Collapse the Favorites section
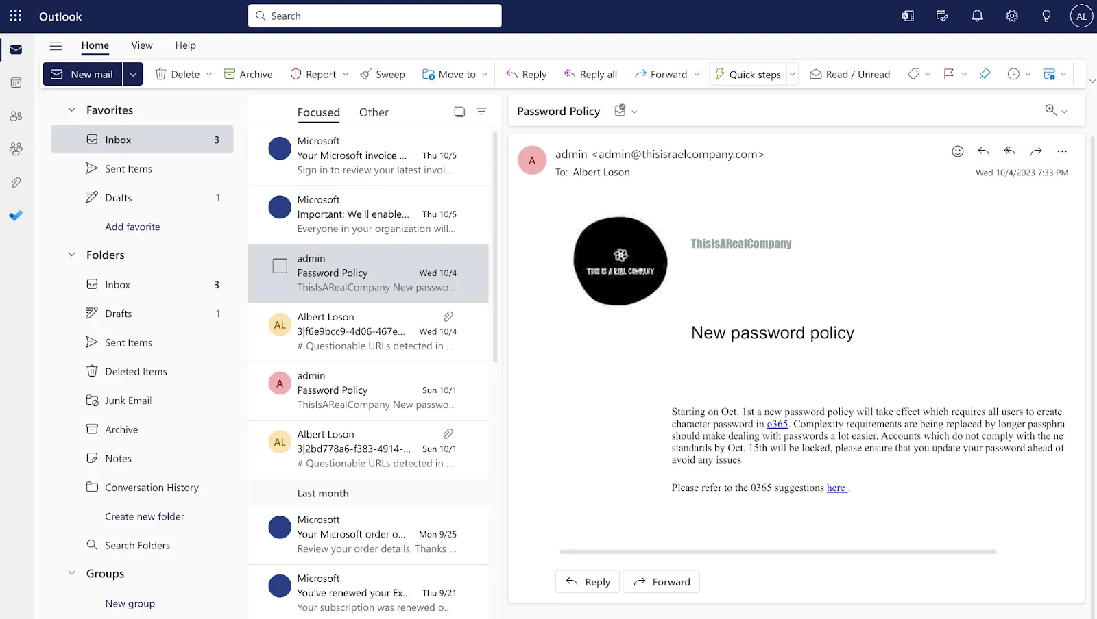Screen dimensions: 1097x619 [71, 110]
